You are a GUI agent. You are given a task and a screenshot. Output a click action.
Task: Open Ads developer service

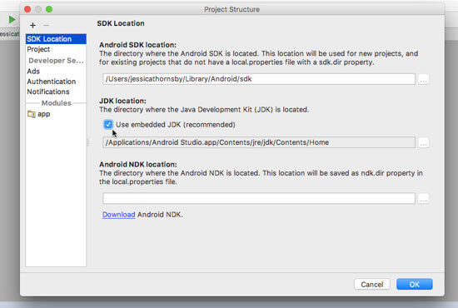(33, 72)
